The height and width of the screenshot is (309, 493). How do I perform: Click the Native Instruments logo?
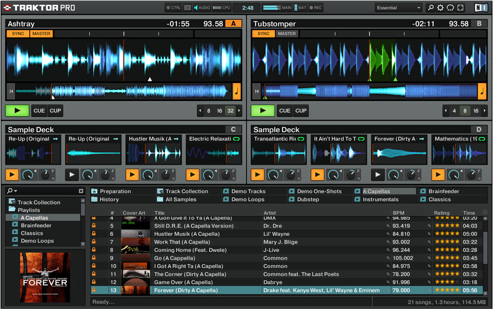click(480, 8)
